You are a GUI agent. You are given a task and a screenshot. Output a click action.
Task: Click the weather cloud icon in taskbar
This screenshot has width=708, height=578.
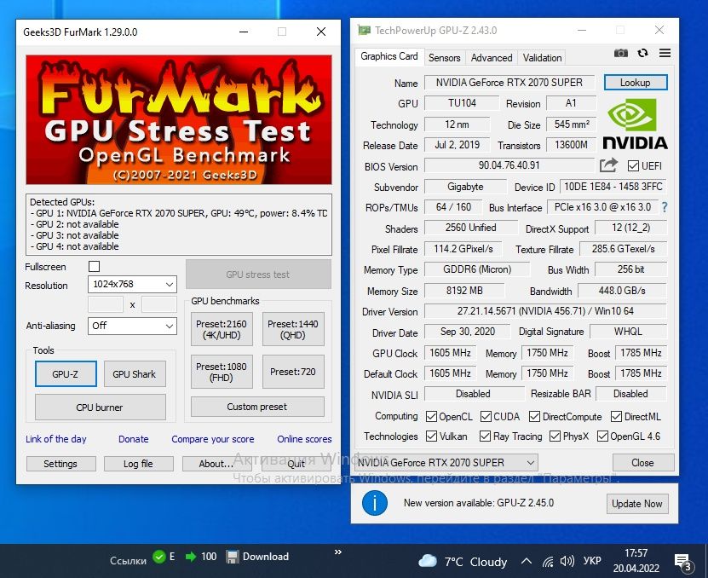coord(427,561)
